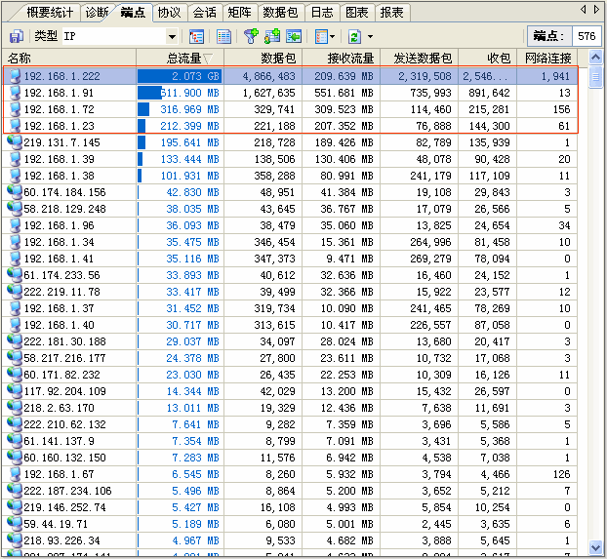
Task: Expand the column layout dropdown arrow
Action: point(333,36)
